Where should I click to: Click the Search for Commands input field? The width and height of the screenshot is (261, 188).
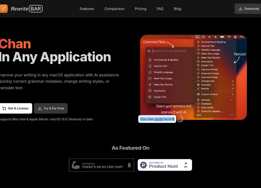click(x=170, y=51)
